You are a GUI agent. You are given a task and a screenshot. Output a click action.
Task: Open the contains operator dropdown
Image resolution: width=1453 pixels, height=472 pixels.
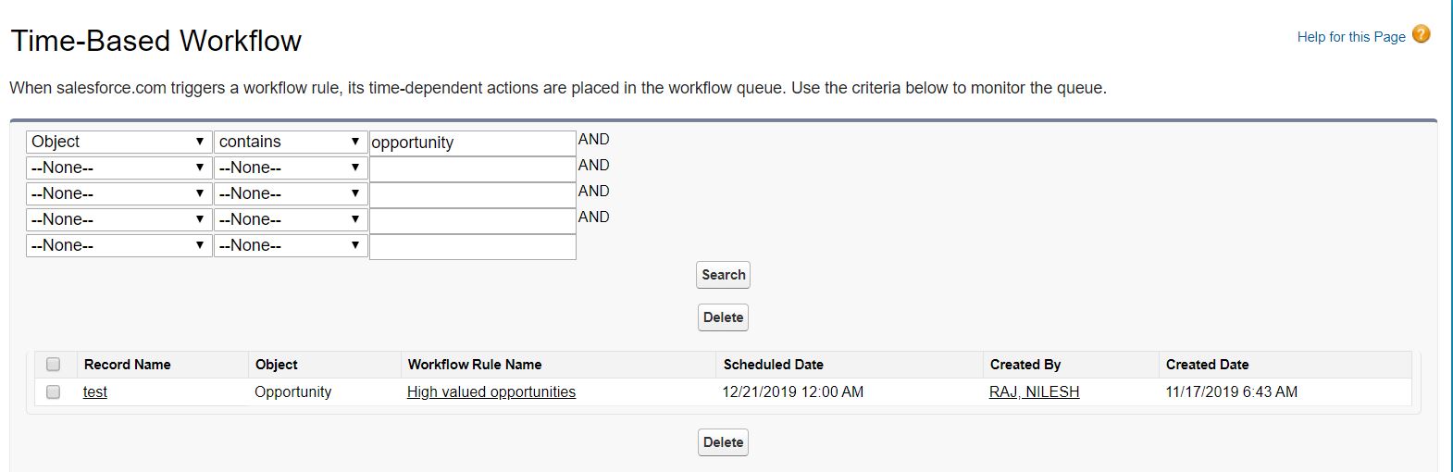click(290, 142)
